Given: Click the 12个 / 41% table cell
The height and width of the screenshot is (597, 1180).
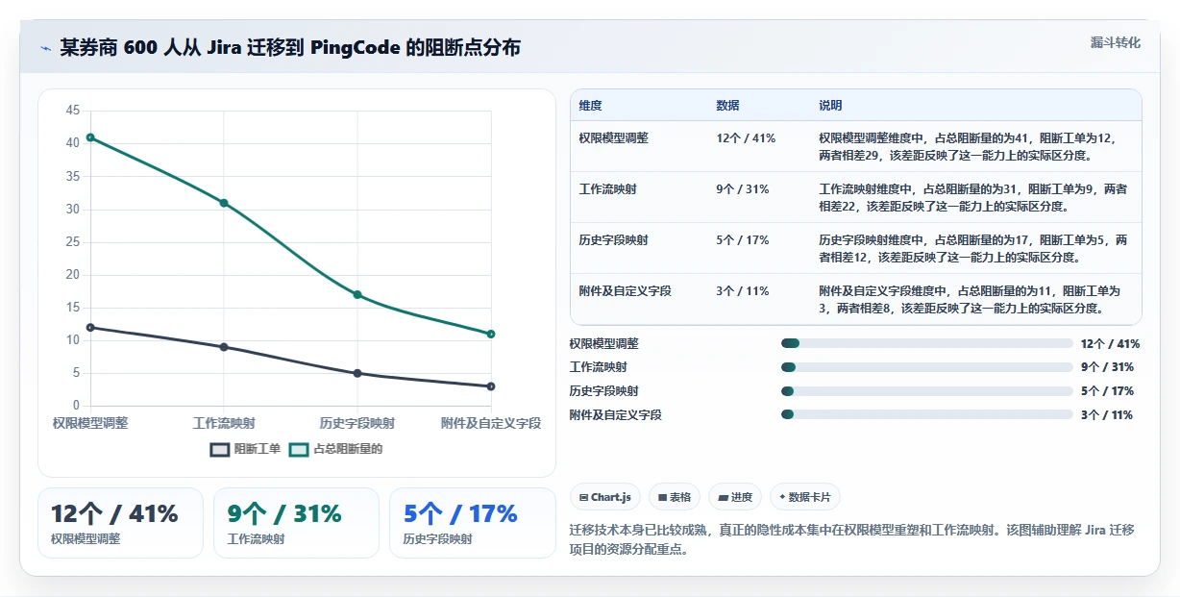Looking at the screenshot, I should tap(746, 138).
